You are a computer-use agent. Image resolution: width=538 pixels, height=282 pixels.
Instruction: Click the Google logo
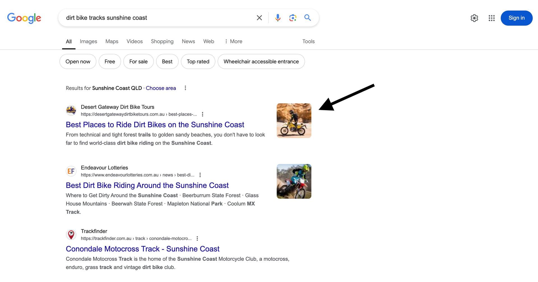point(24,18)
